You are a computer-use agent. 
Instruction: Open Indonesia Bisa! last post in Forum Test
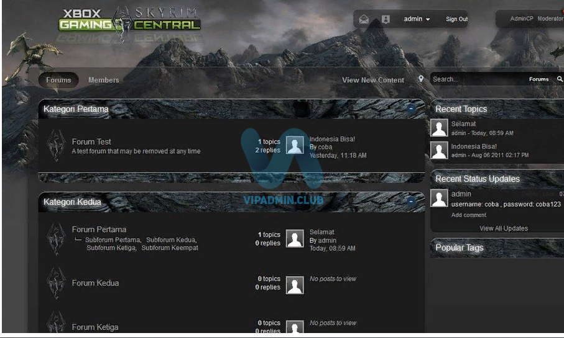332,139
